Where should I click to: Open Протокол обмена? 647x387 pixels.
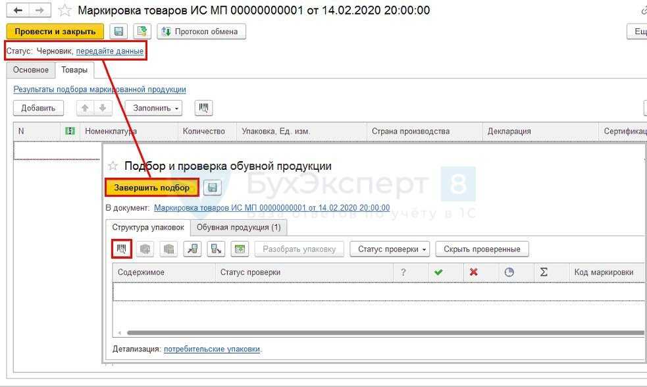click(x=201, y=32)
